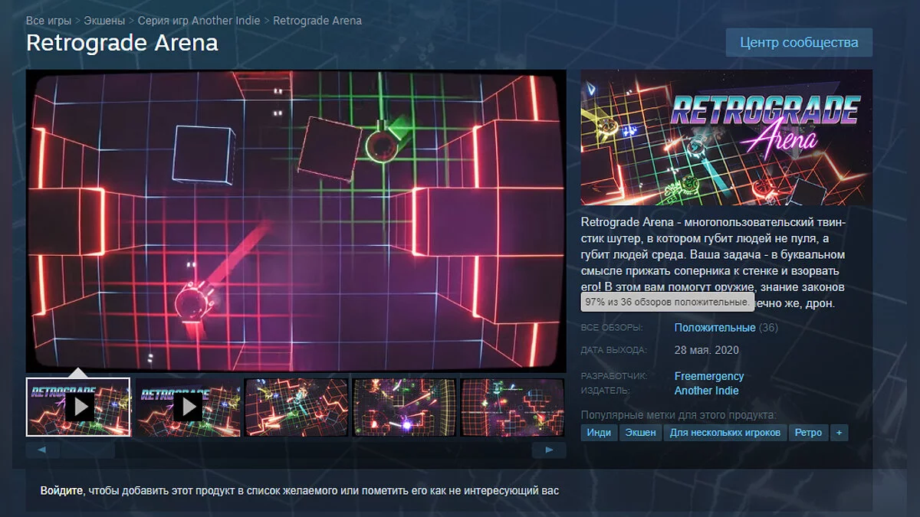This screenshot has width=920, height=517.
Task: Open developer 'Freemergency' link
Action: [x=709, y=376]
